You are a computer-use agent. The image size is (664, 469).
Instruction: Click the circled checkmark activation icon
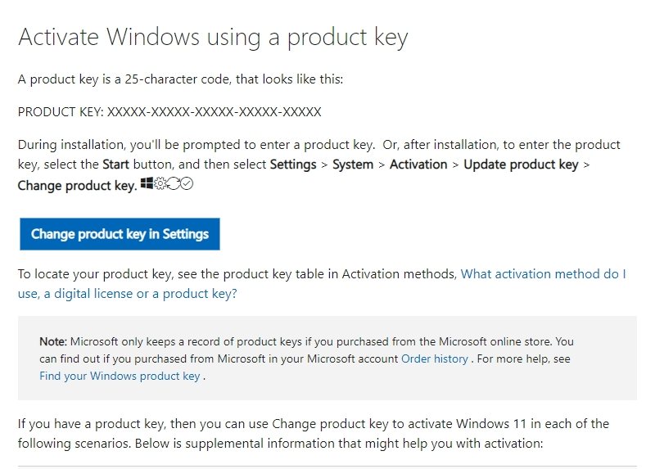point(187,183)
